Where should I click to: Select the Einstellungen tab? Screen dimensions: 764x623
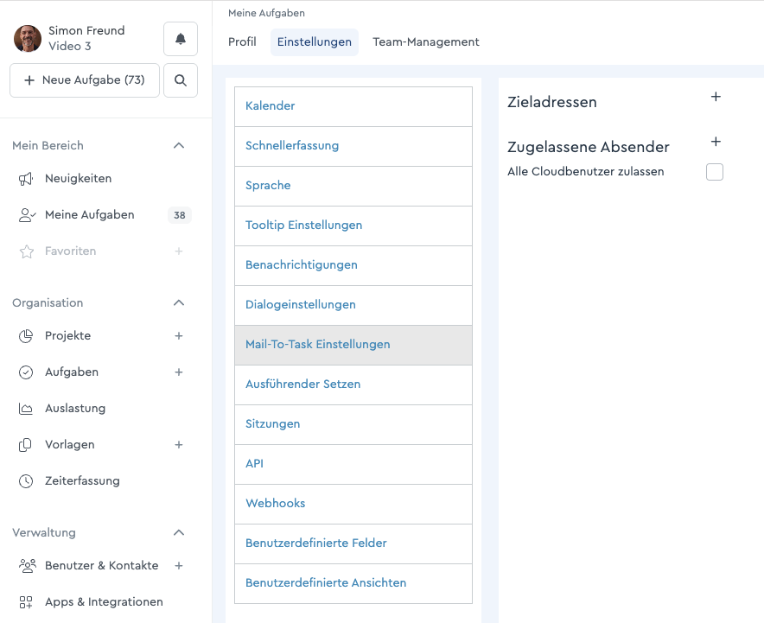click(315, 41)
